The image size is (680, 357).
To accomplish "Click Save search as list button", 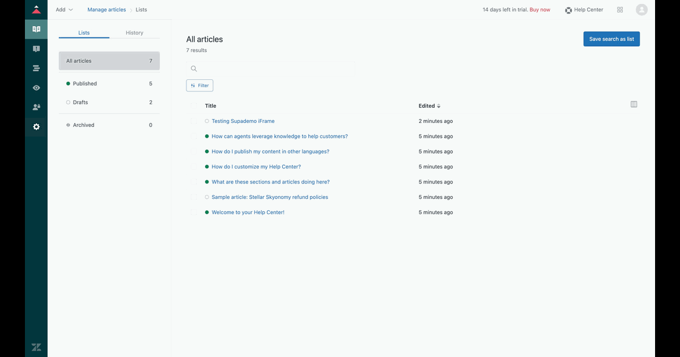I will (611, 39).
